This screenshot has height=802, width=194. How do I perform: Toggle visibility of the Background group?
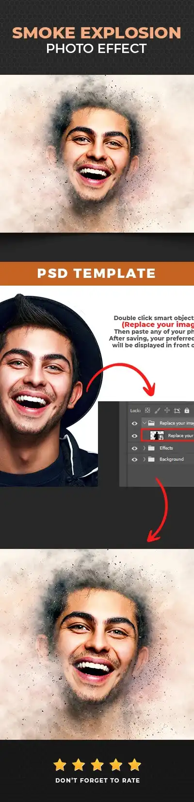pos(134,459)
